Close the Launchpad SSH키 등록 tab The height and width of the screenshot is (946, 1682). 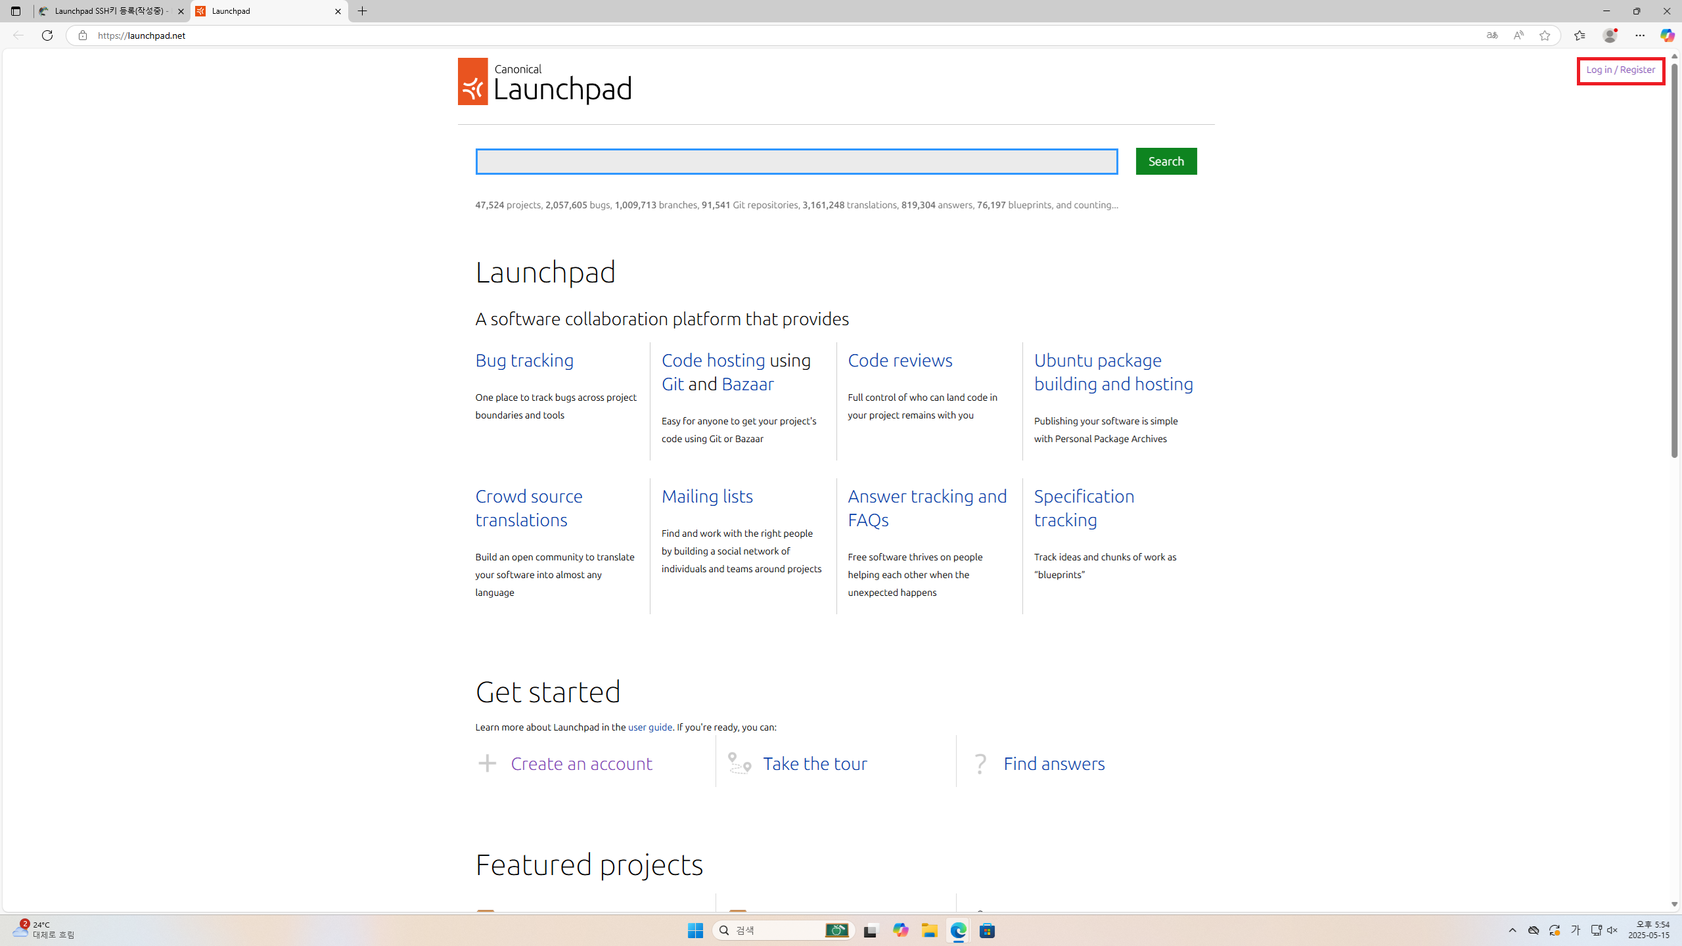(181, 11)
